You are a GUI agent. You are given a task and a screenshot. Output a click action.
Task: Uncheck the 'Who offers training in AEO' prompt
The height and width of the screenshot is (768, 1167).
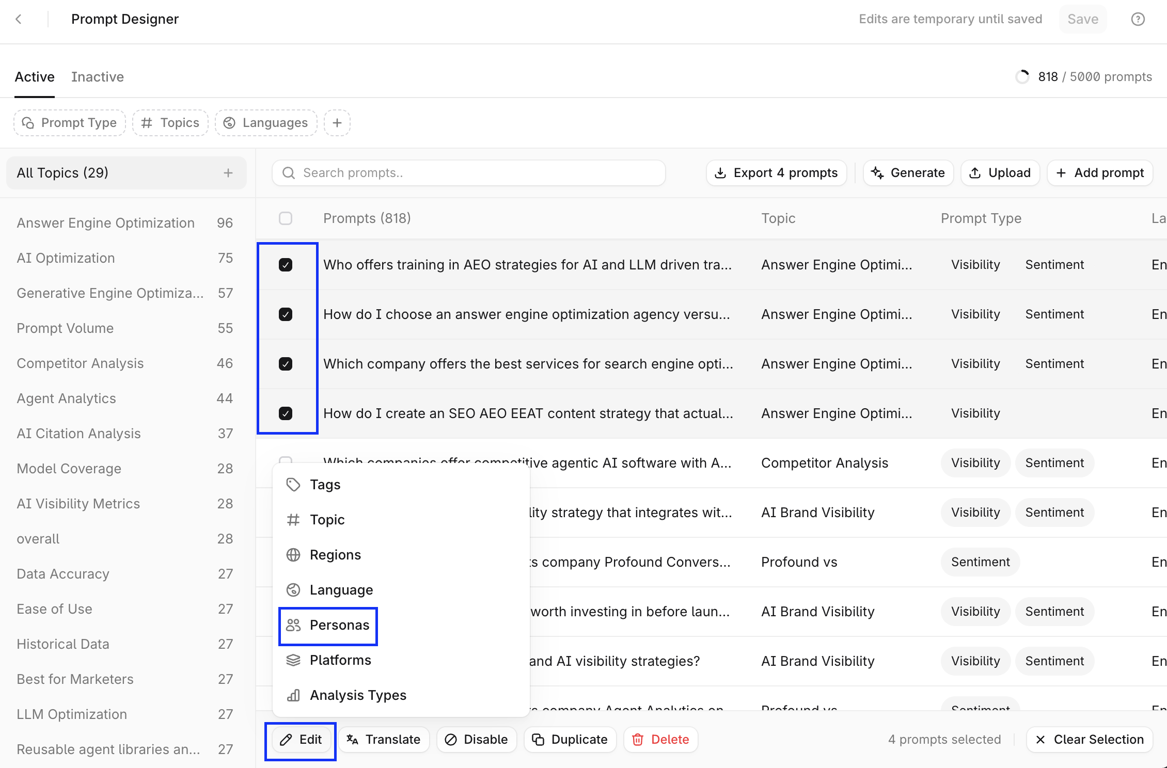(x=286, y=265)
